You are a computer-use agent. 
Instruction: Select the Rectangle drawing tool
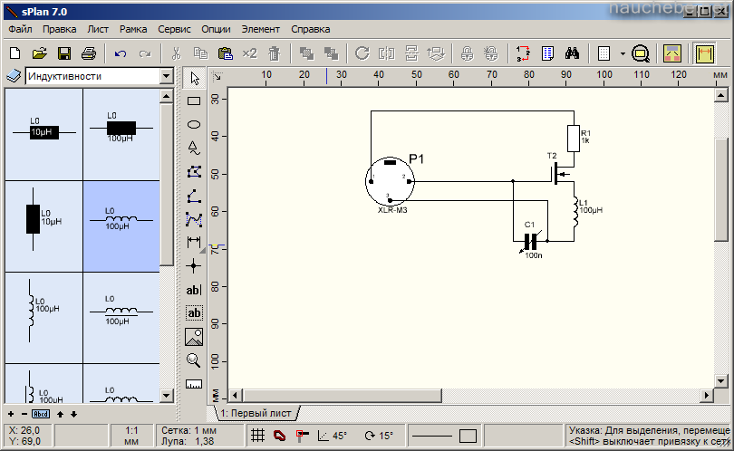pyautogui.click(x=193, y=101)
